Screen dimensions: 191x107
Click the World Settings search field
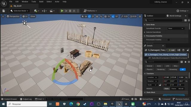tap(163, 20)
